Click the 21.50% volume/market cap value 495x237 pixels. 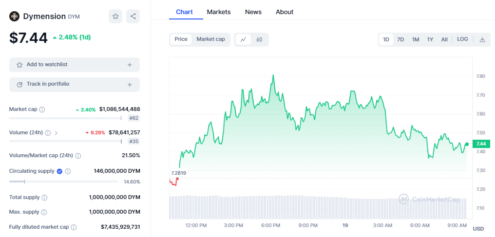tap(131, 155)
